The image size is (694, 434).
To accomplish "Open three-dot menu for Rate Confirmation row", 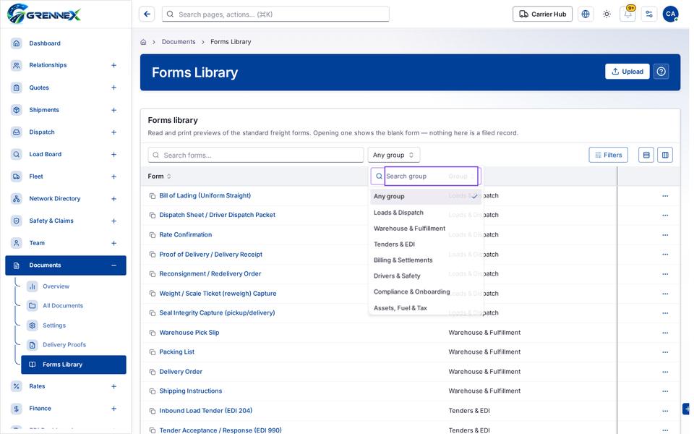I will 665,234.
